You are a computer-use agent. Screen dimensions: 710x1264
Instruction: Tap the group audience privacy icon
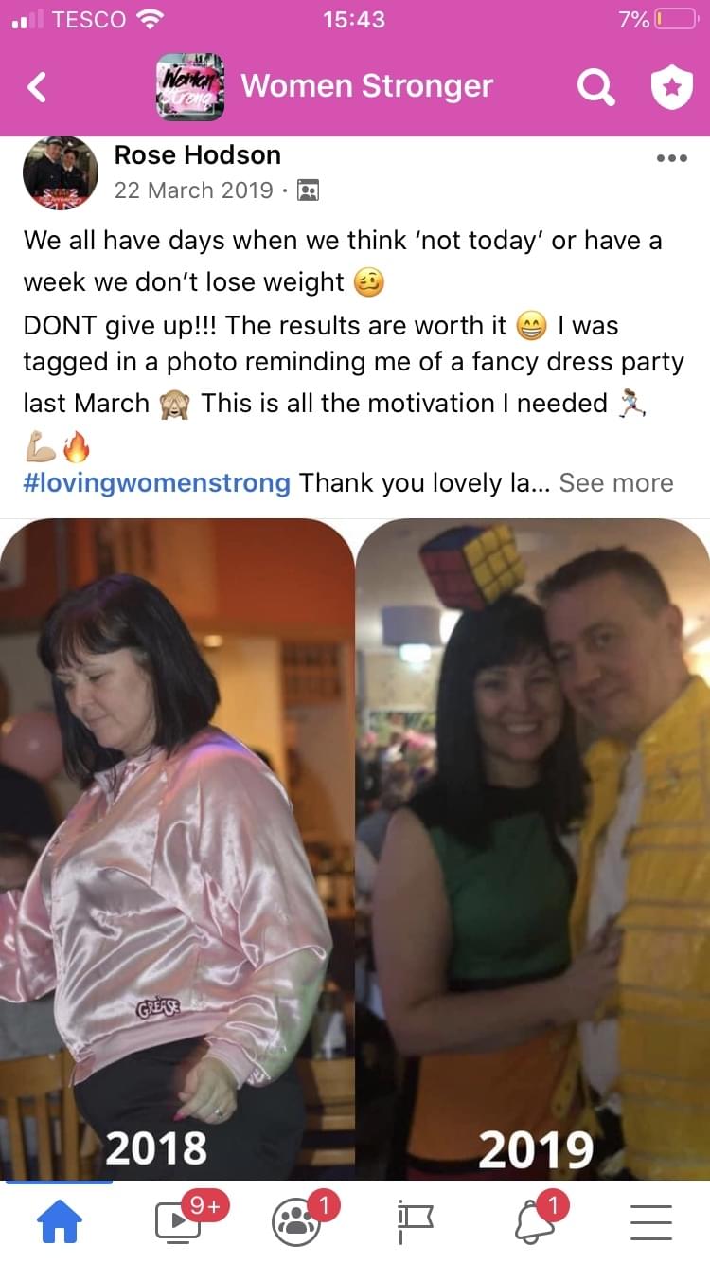308,190
